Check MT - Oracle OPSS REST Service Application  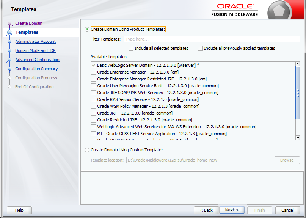94,134
